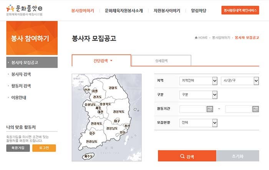Open the 문화품앗e logo home link
269x170 pixels.
click(x=24, y=10)
